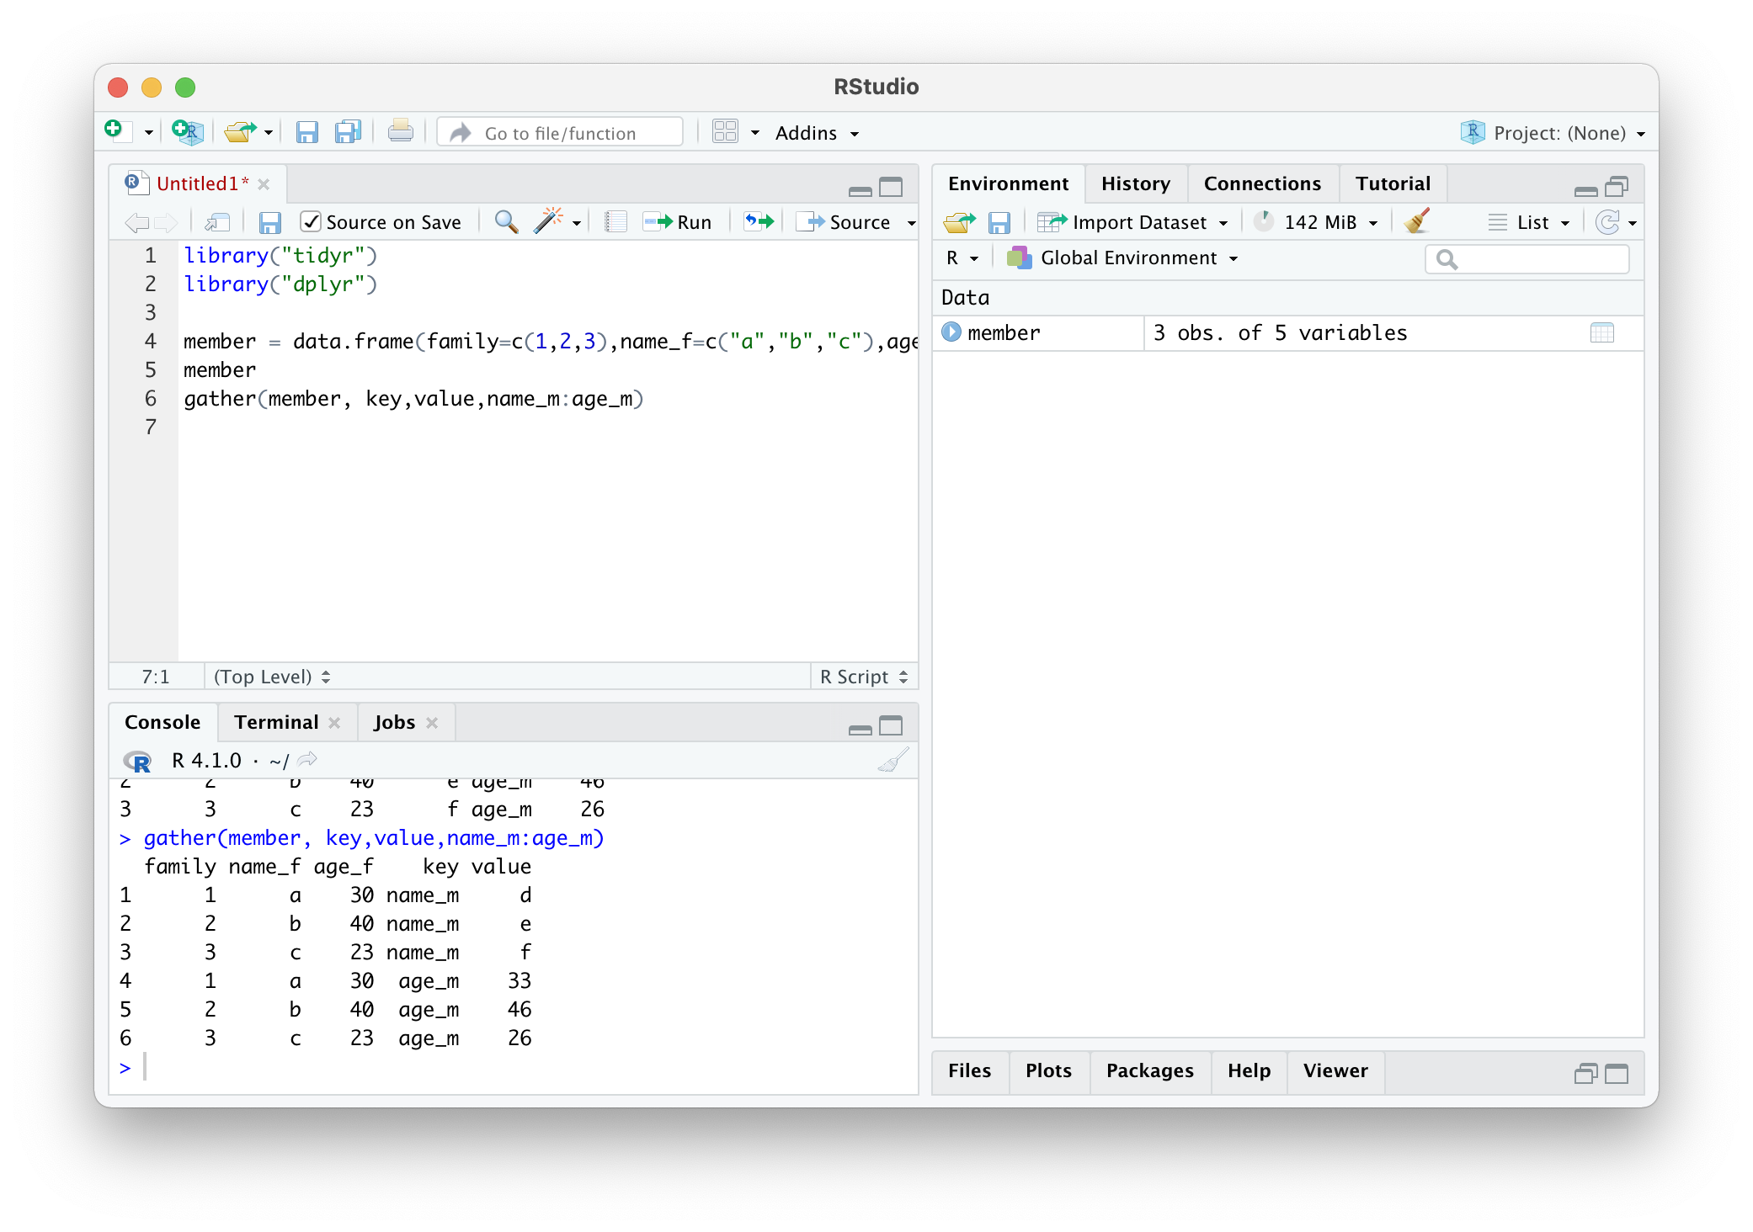Open the Plots tab
1753x1232 pixels.
pyautogui.click(x=1048, y=1070)
